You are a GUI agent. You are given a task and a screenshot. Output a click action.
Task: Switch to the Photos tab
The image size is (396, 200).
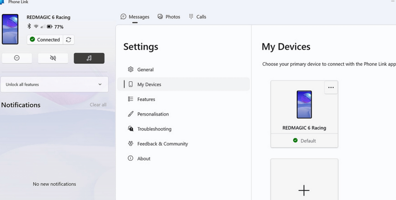click(169, 17)
